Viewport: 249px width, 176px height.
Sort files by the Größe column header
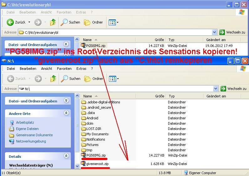pyautogui.click(x=159, y=96)
